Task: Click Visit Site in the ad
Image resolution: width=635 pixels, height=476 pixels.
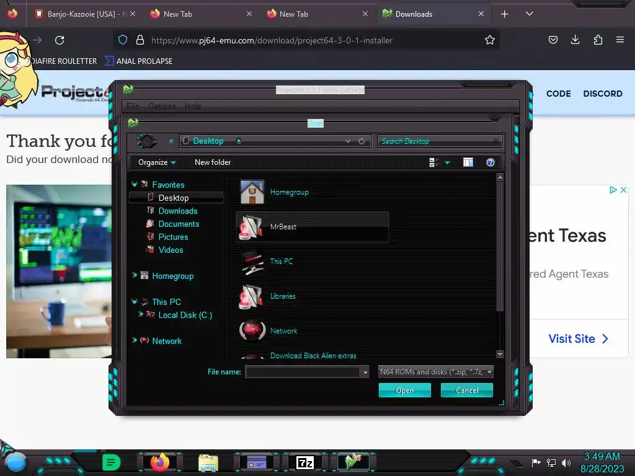Action: tap(578, 338)
